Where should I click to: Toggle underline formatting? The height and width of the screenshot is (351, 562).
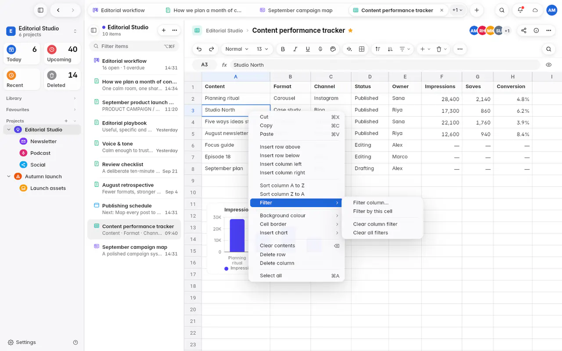click(308, 49)
